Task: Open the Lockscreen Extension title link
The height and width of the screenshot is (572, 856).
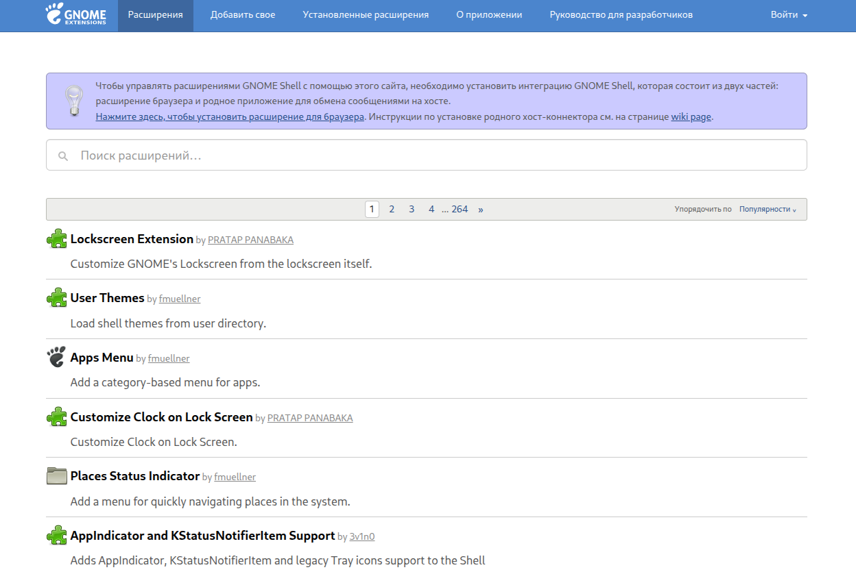Action: coord(132,238)
